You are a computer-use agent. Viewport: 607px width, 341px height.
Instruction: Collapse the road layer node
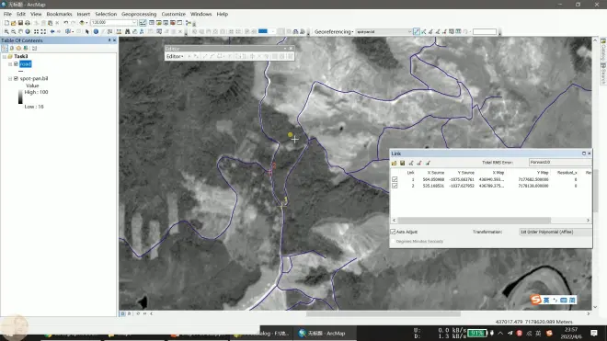tap(10, 63)
